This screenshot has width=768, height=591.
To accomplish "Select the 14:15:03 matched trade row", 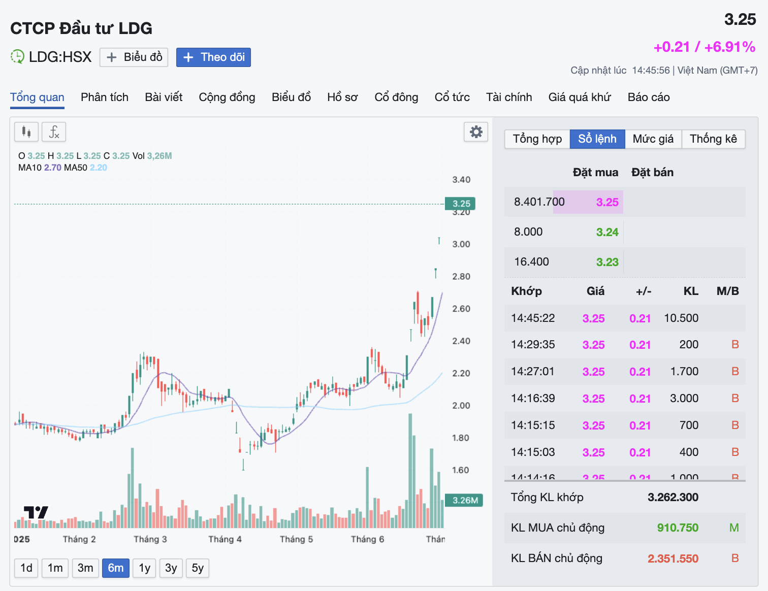I will (x=625, y=452).
